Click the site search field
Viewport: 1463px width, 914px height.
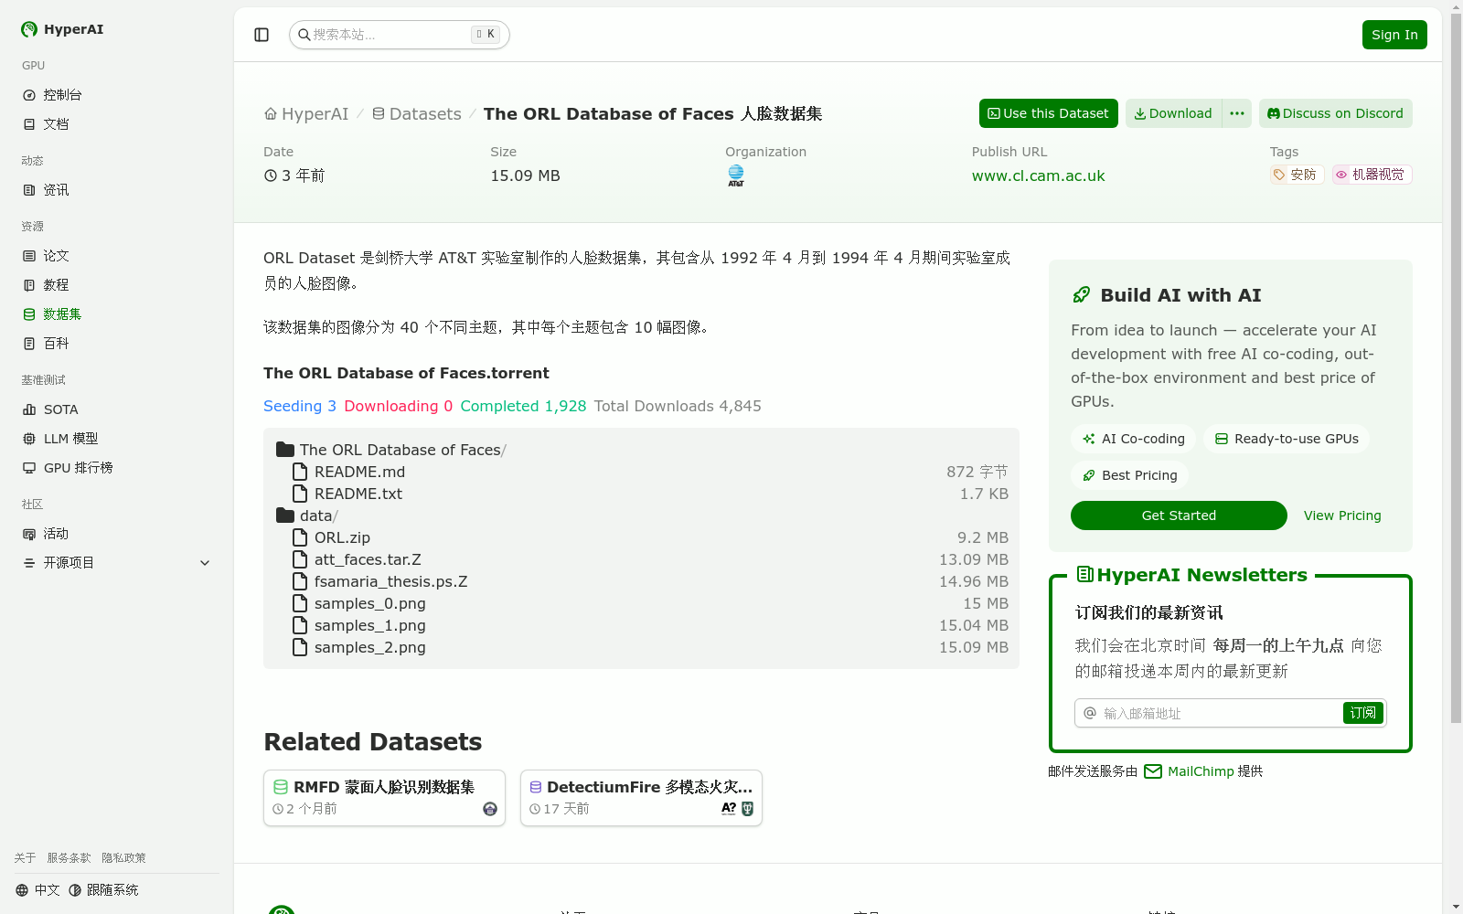tap(399, 35)
